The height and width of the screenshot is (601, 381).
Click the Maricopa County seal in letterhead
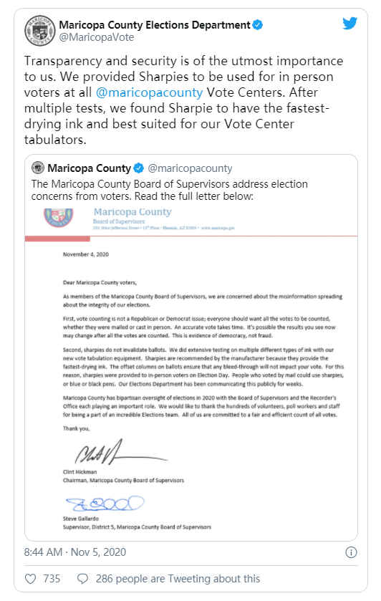58,217
